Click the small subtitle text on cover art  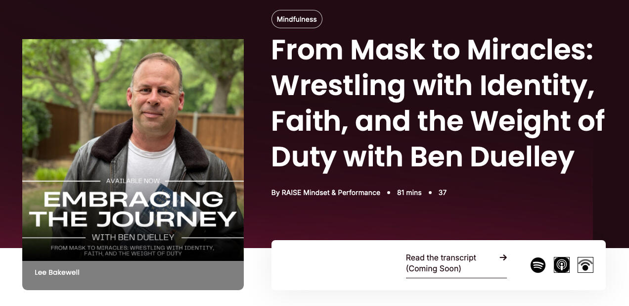tap(133, 250)
